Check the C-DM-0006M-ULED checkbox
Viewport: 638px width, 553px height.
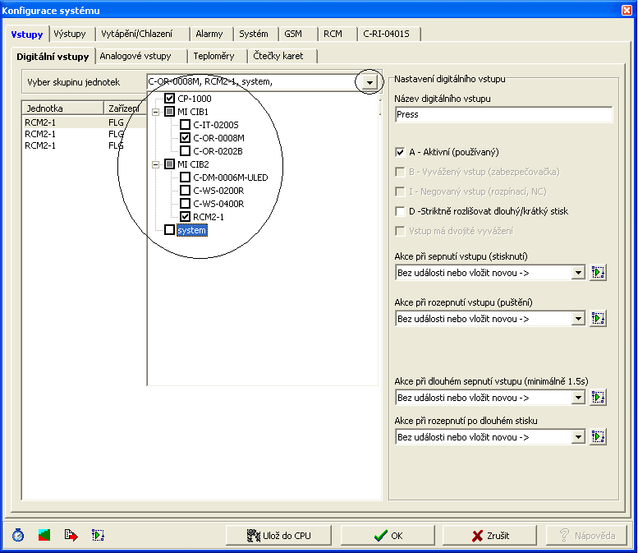185,177
